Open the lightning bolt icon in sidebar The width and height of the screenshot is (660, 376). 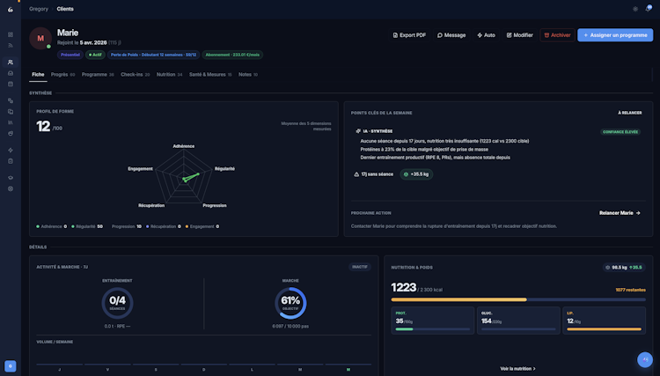click(11, 151)
